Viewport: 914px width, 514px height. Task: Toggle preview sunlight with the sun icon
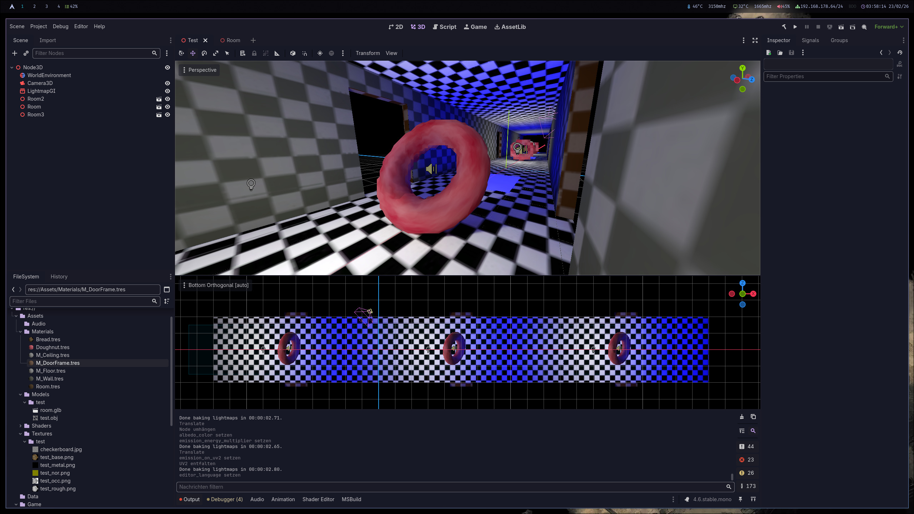pyautogui.click(x=320, y=53)
